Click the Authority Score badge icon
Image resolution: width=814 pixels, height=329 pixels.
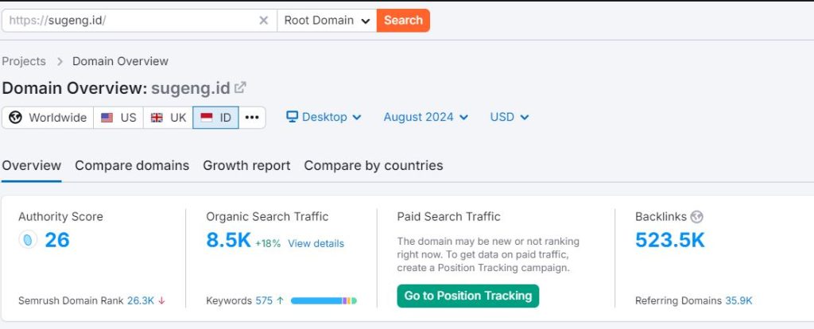28,240
